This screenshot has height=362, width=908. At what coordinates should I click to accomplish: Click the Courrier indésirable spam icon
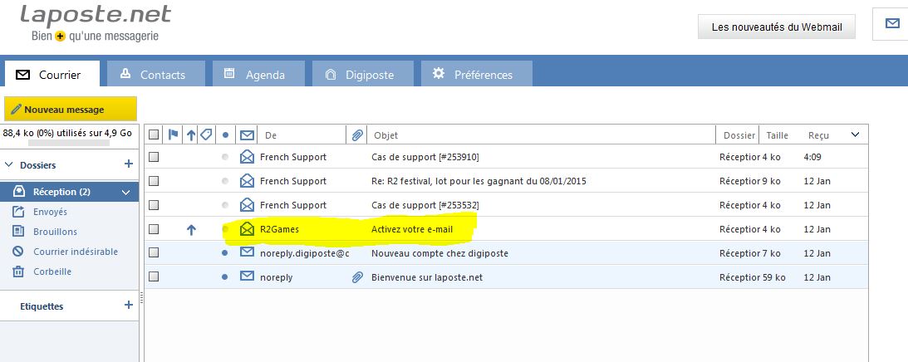[x=18, y=252]
